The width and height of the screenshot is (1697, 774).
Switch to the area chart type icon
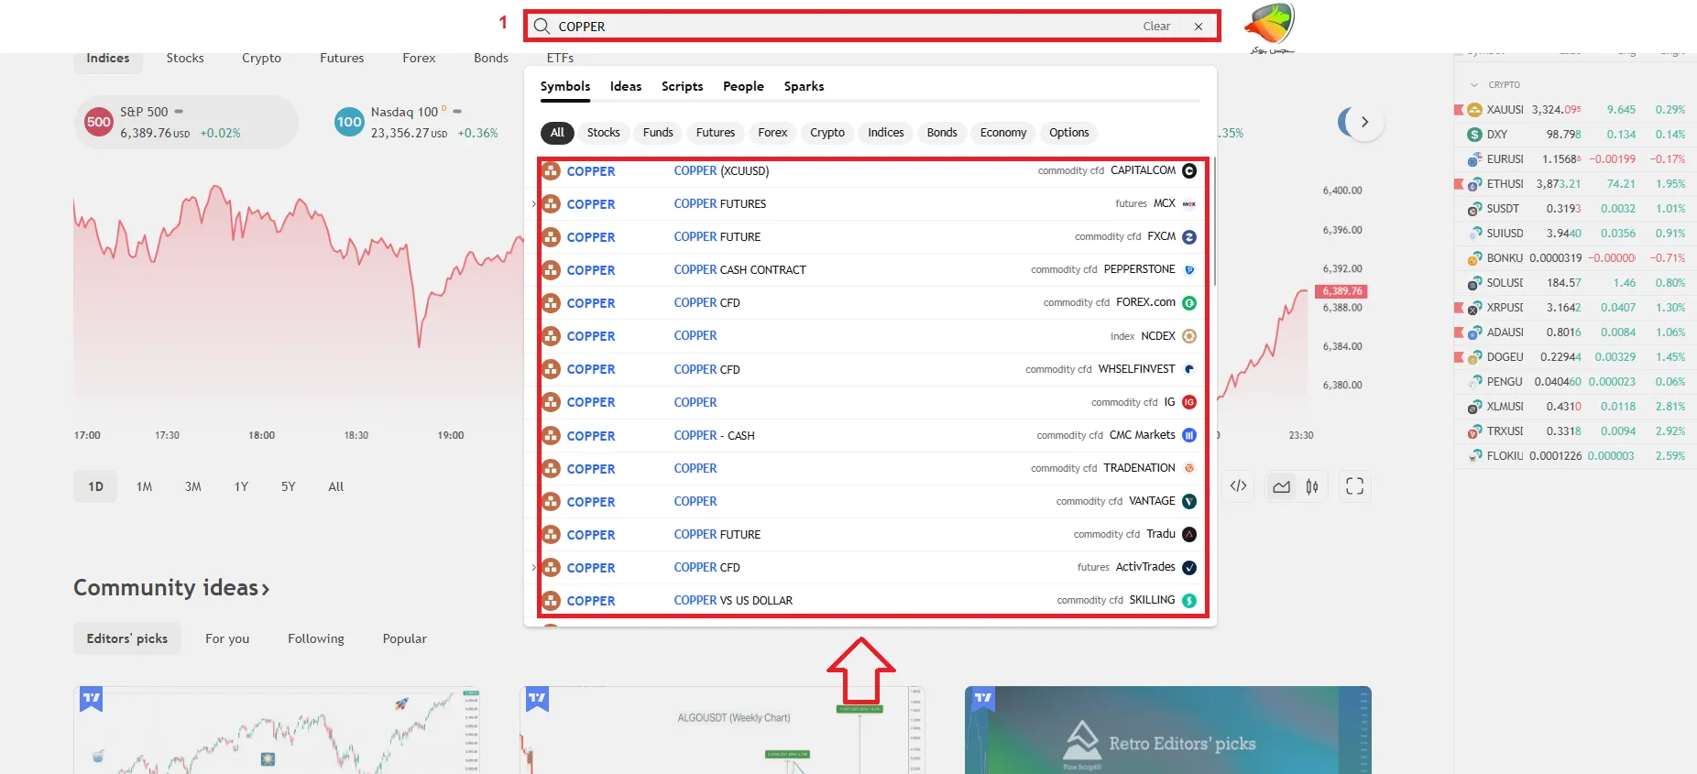[x=1281, y=486]
